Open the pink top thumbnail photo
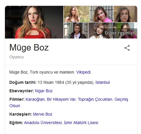Screen dimensions: 141x134 101,14
